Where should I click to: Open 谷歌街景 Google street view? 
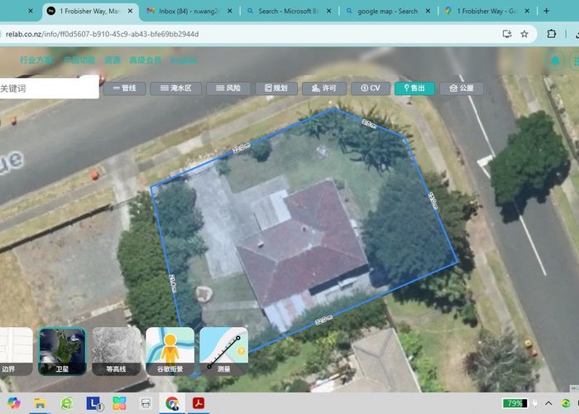pos(170,352)
